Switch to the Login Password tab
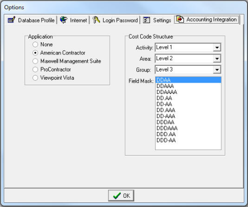Image resolution: width=248 pixels, height=207 pixels. coord(115,20)
